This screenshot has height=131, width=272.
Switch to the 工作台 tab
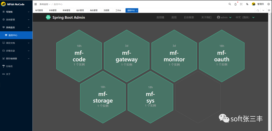pyautogui.click(x=118, y=11)
